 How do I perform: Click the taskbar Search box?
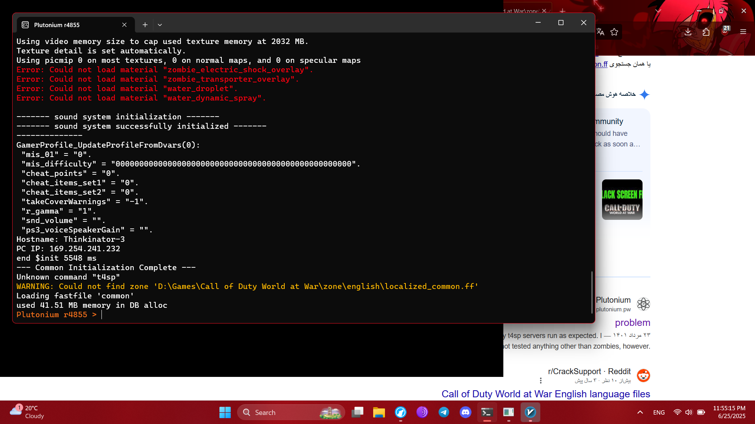click(291, 412)
